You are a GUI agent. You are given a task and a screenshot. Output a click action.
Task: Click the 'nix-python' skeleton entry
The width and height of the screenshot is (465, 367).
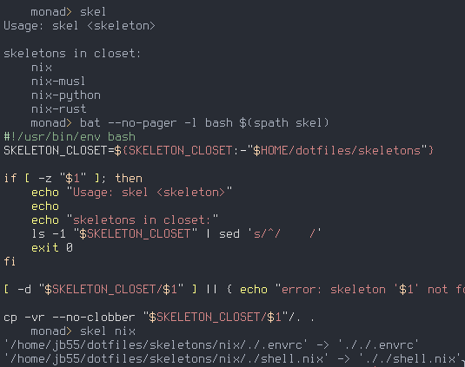tap(66, 95)
